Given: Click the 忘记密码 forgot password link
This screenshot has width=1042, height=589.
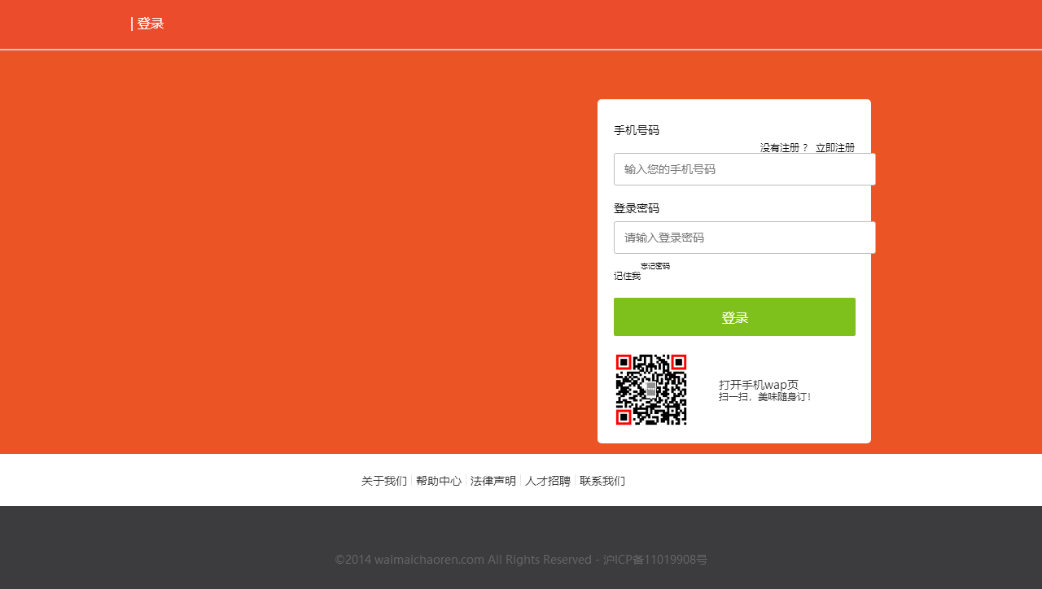Looking at the screenshot, I should coord(655,266).
